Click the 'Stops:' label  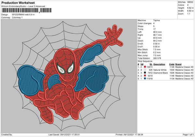[x=141, y=26]
